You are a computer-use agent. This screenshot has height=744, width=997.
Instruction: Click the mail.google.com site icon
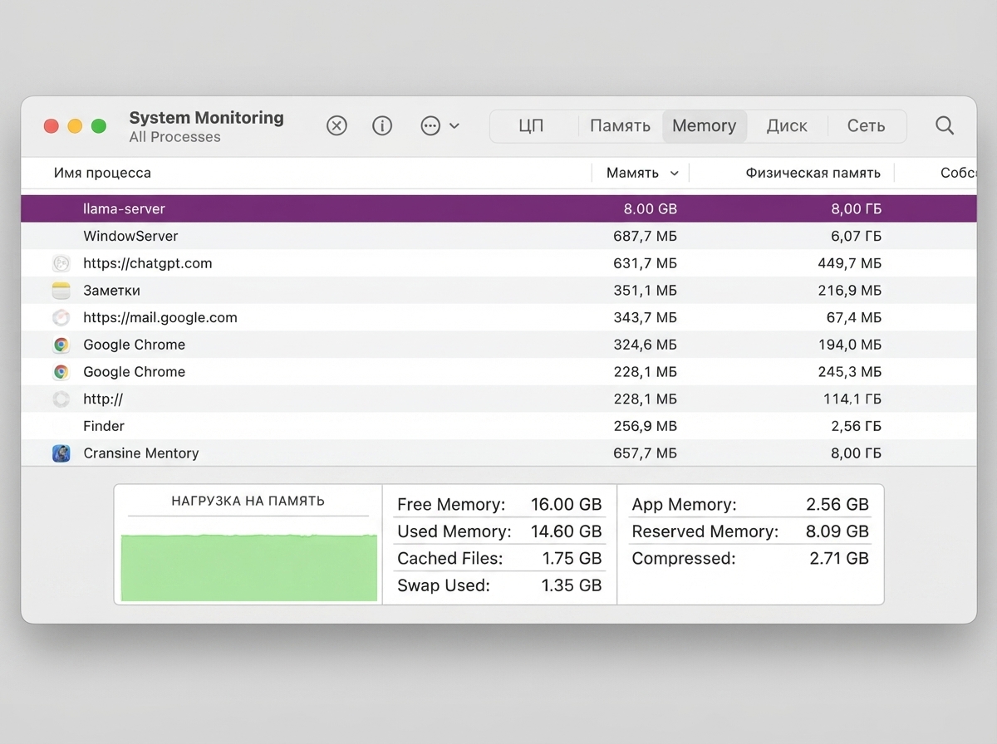click(61, 317)
